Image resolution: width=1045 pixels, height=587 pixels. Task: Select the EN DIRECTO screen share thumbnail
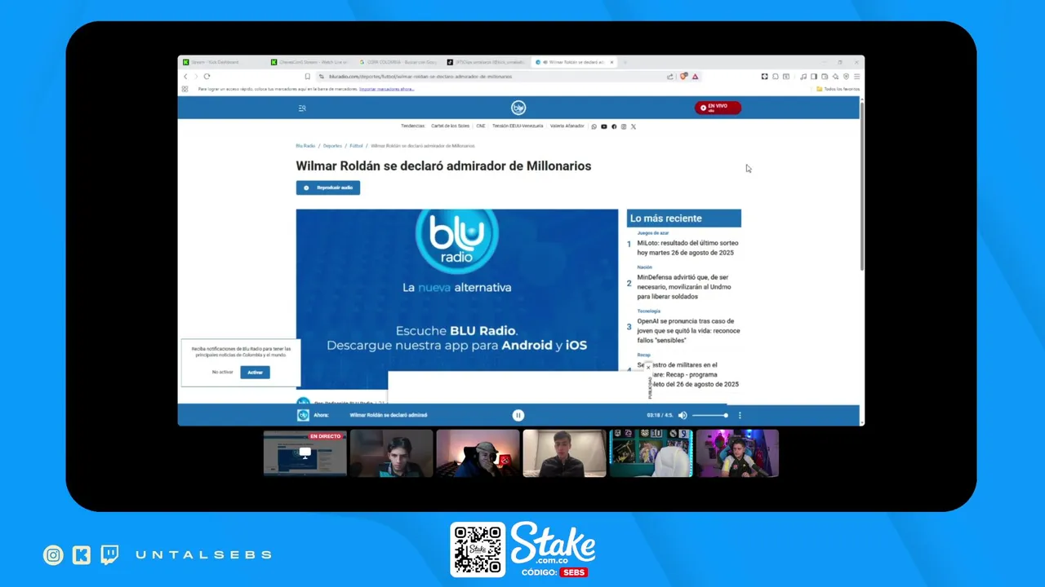(305, 453)
